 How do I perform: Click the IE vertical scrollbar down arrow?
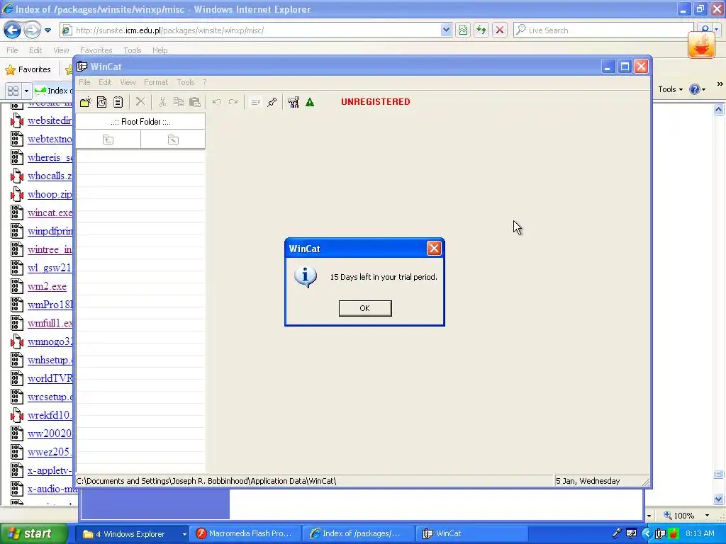click(x=719, y=499)
